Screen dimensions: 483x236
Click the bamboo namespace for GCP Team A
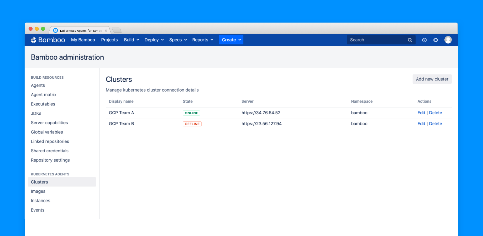359,113
